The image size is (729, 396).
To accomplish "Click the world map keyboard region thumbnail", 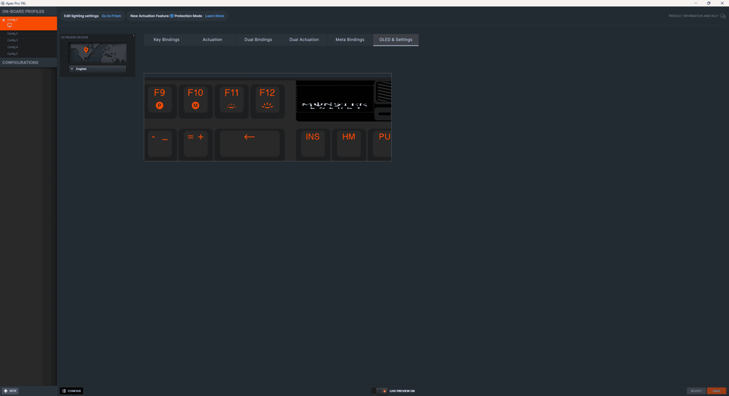I will pos(97,53).
